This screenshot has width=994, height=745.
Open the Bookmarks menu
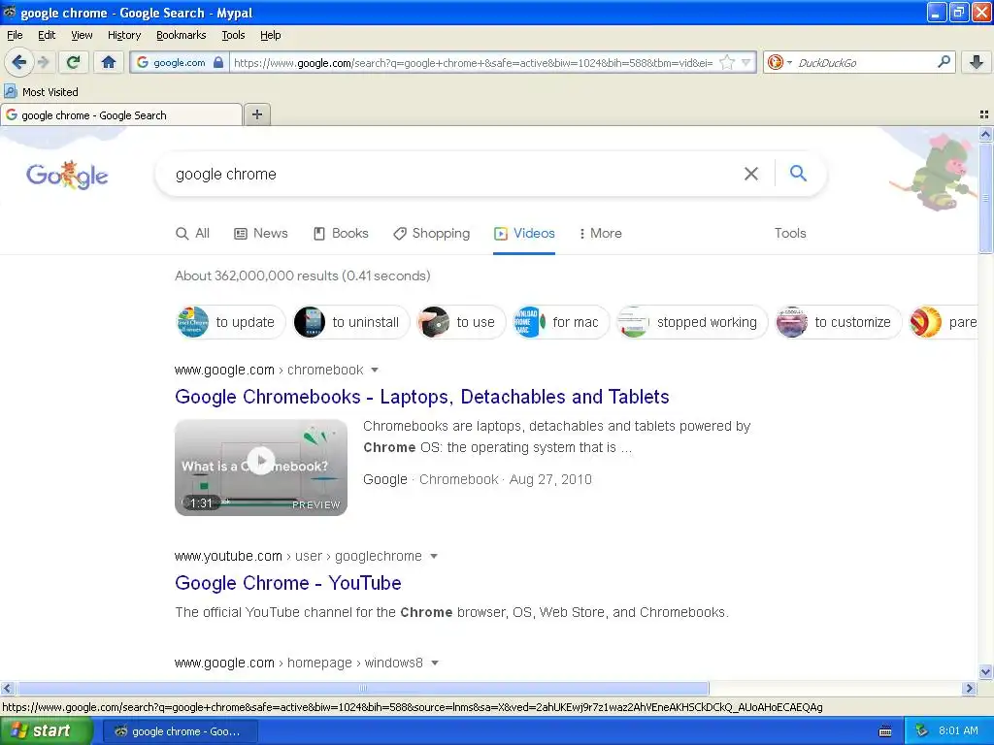point(182,35)
